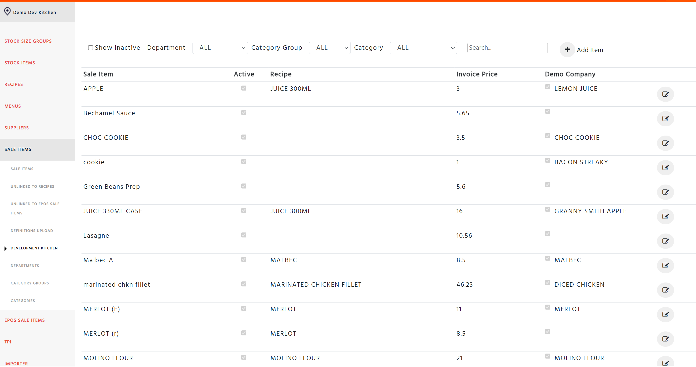
Task: Edit the MERLOT (r) sale item
Action: [665, 339]
